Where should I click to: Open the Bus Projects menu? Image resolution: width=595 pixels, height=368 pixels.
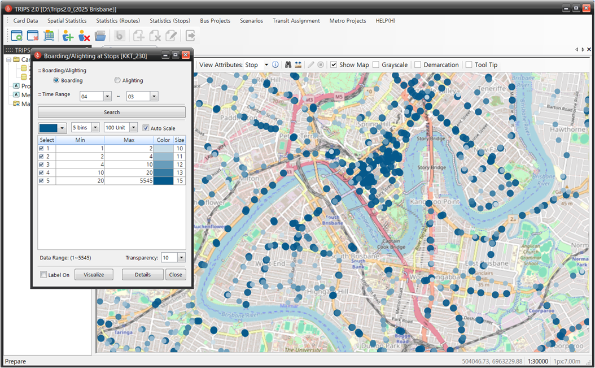[x=215, y=21]
